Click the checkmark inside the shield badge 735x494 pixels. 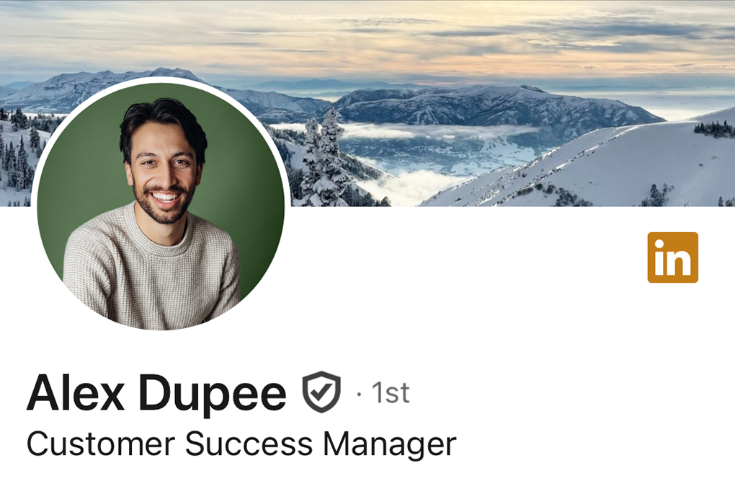[x=323, y=392]
